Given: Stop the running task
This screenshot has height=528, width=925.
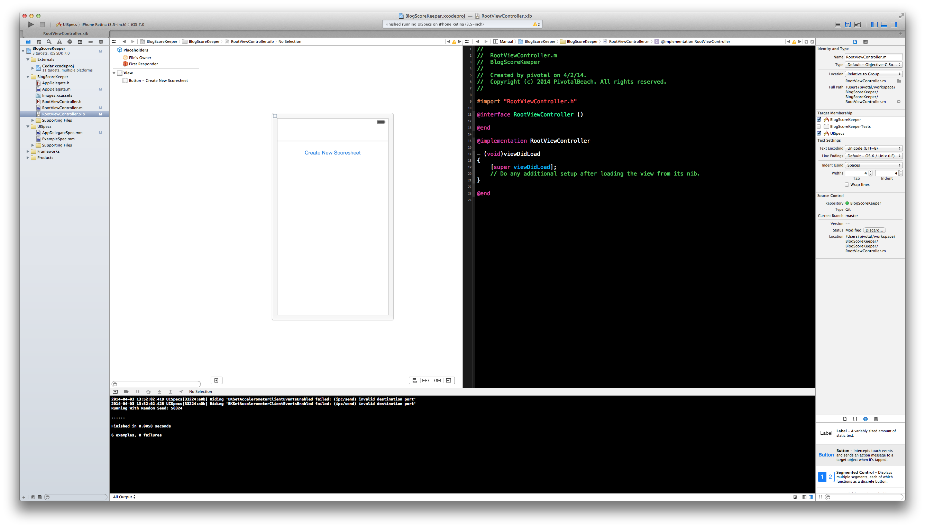Looking at the screenshot, I should coord(42,24).
